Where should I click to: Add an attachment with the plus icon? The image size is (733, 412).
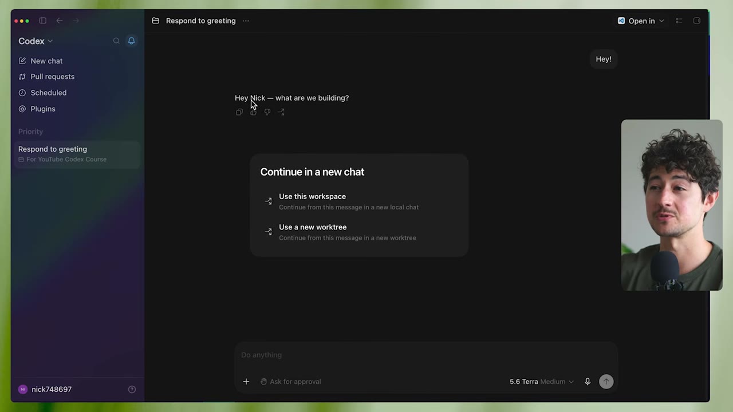pyautogui.click(x=246, y=382)
